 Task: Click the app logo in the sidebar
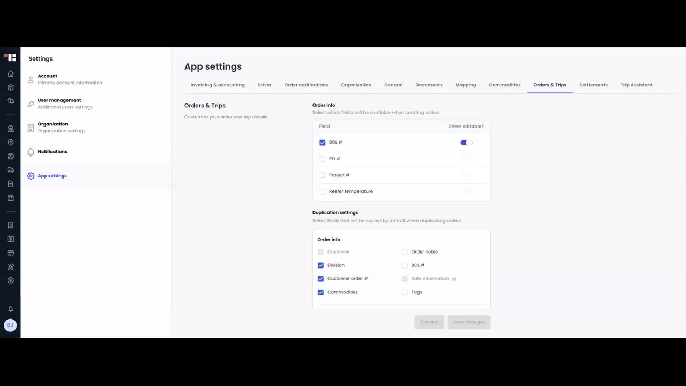tap(10, 57)
